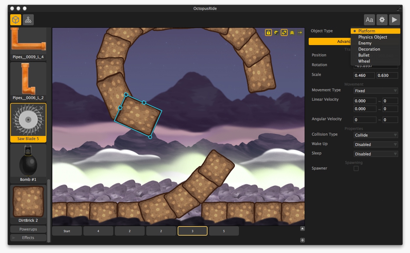Screen dimensions: 410x253
Task: Enable the Spawner checkbox
Action: point(356,168)
